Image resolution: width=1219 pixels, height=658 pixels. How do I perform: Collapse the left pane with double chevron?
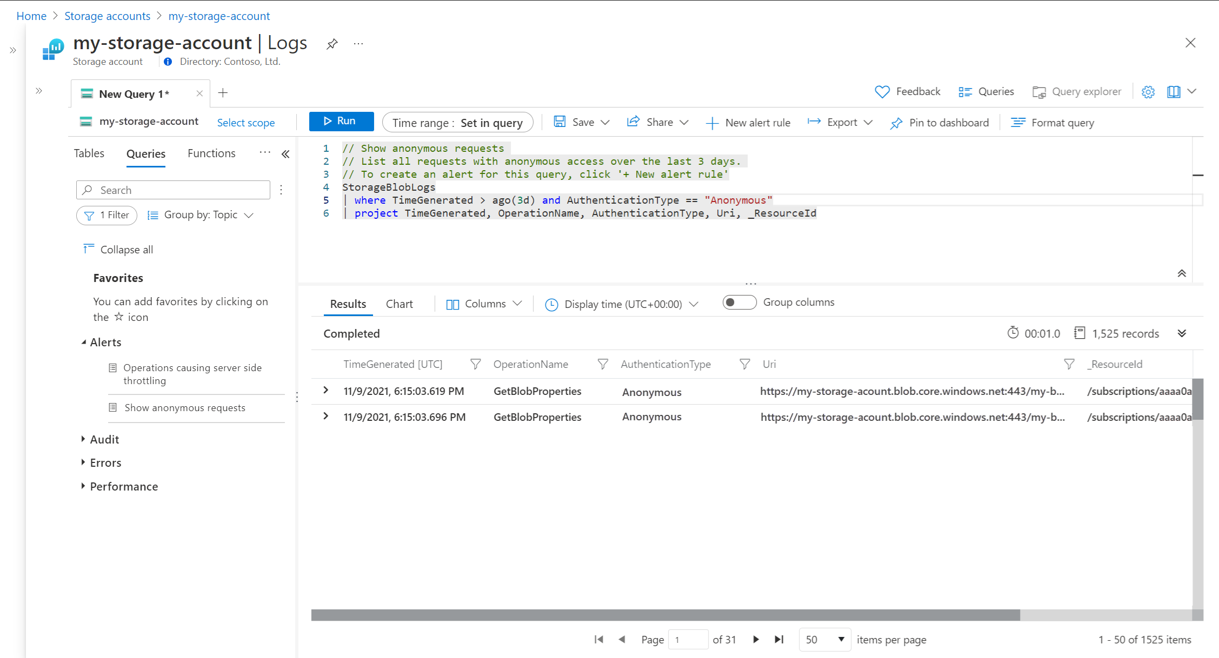(x=285, y=154)
